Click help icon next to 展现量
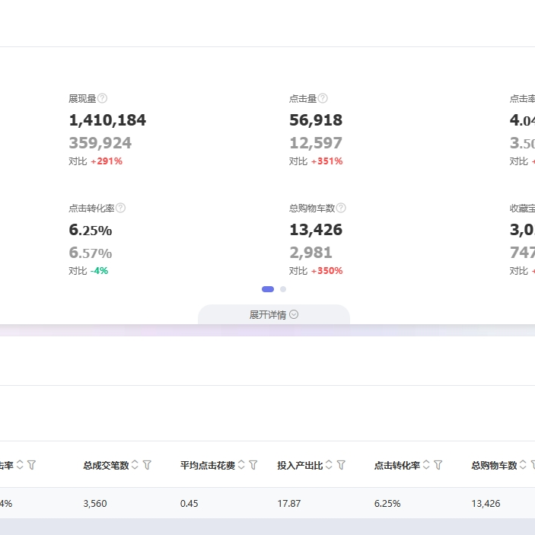This screenshot has width=535, height=535. (x=103, y=98)
